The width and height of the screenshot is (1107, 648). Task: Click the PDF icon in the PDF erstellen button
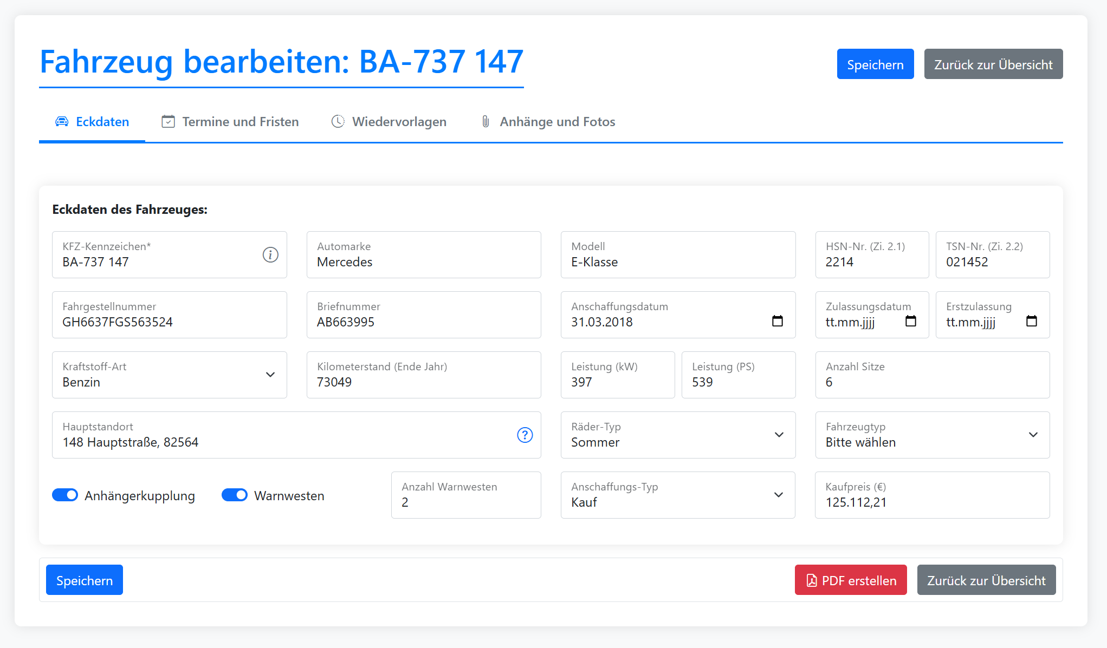[811, 580]
